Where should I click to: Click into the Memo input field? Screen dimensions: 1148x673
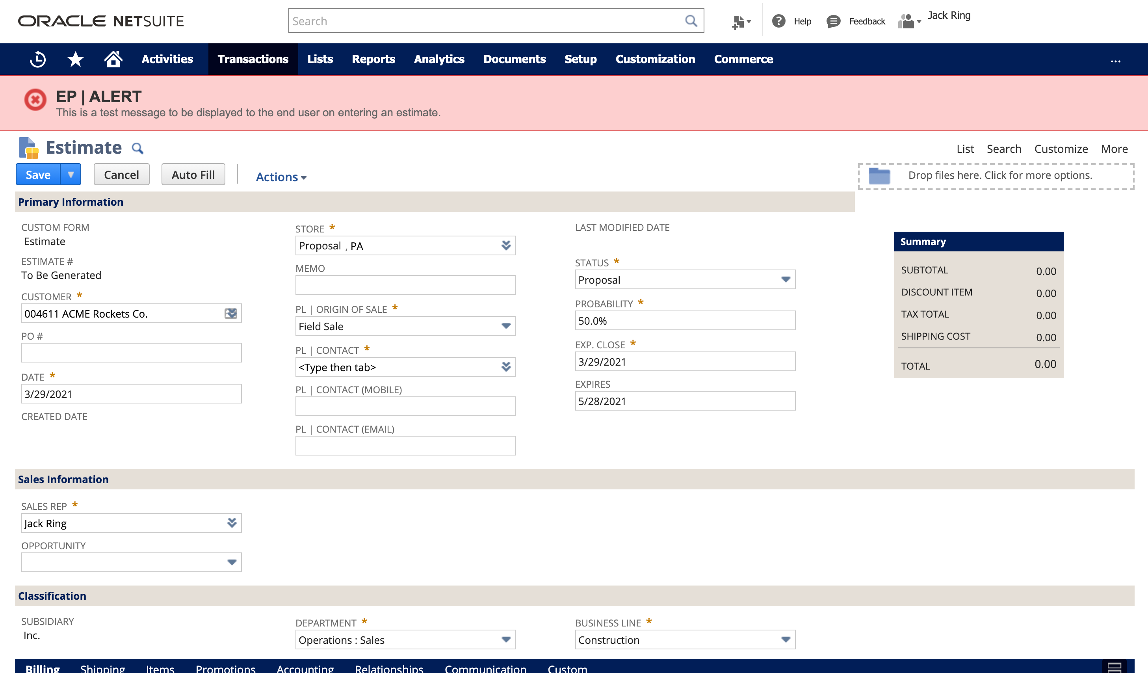click(405, 285)
